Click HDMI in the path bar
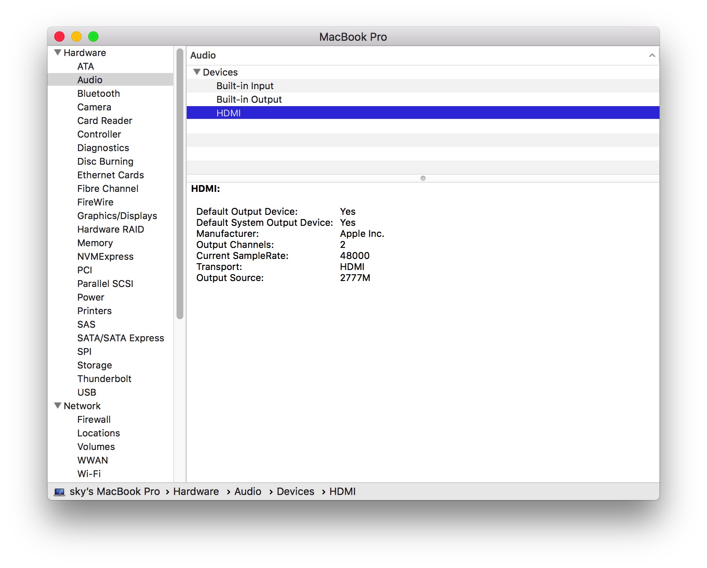The height and width of the screenshot is (568, 707). (342, 492)
